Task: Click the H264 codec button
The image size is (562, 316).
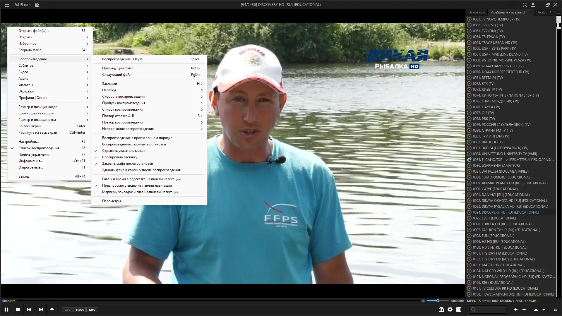Action: point(80,310)
